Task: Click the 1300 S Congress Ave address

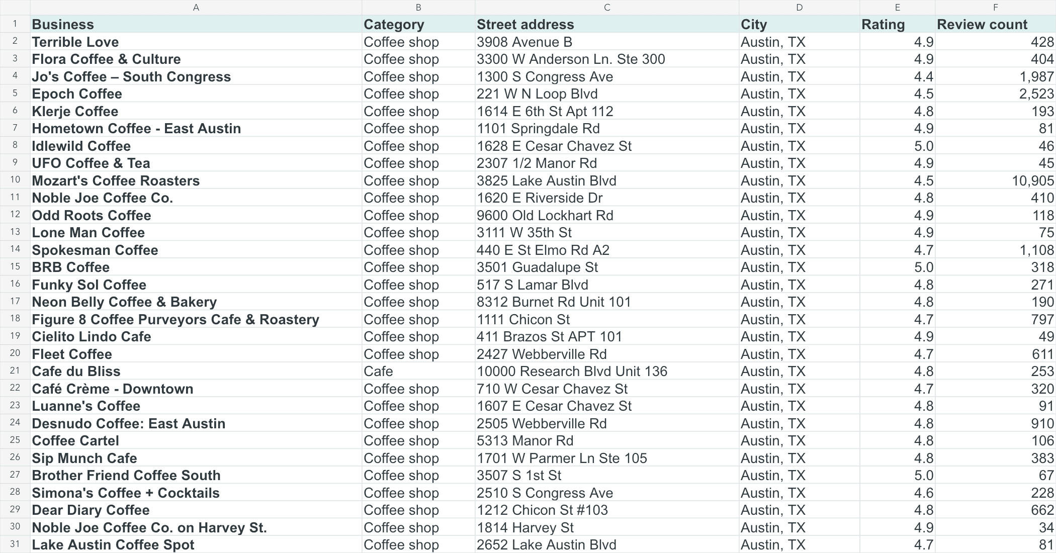Action: pos(607,76)
